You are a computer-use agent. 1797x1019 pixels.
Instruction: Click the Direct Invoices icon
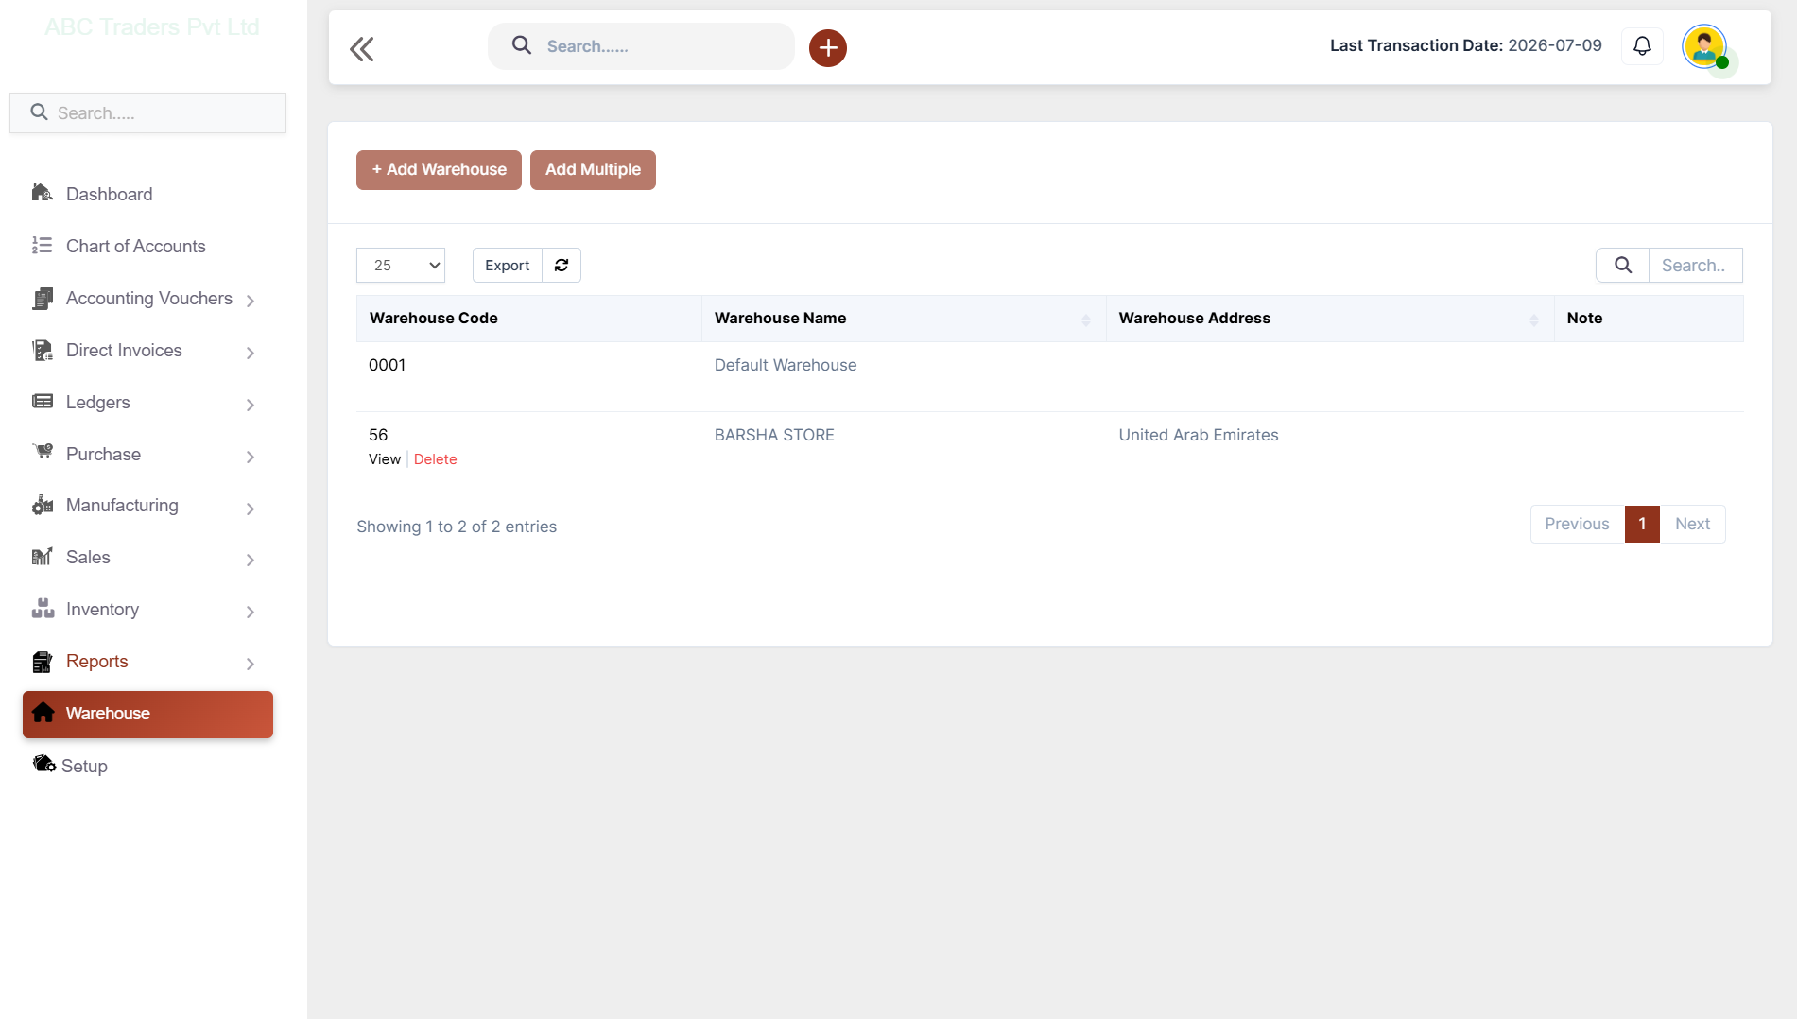(x=42, y=350)
